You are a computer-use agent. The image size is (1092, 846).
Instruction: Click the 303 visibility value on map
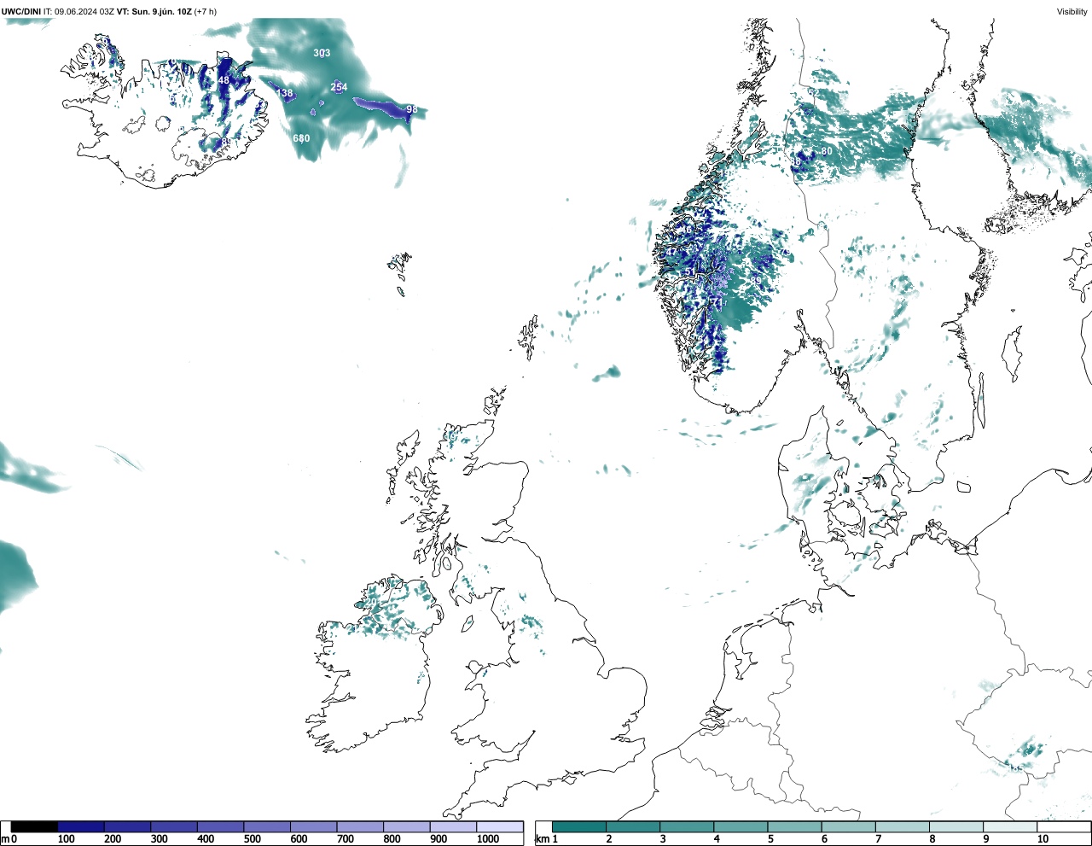click(x=322, y=53)
